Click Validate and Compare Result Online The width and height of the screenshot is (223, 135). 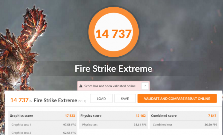pos(177,99)
